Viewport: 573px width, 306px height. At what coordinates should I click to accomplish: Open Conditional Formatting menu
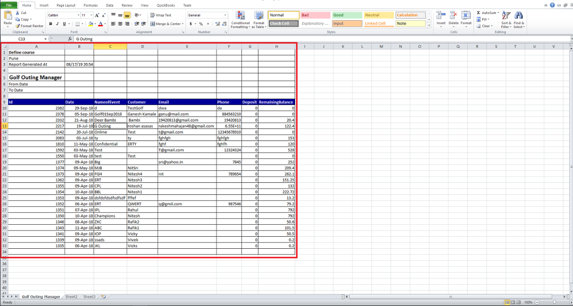(240, 19)
